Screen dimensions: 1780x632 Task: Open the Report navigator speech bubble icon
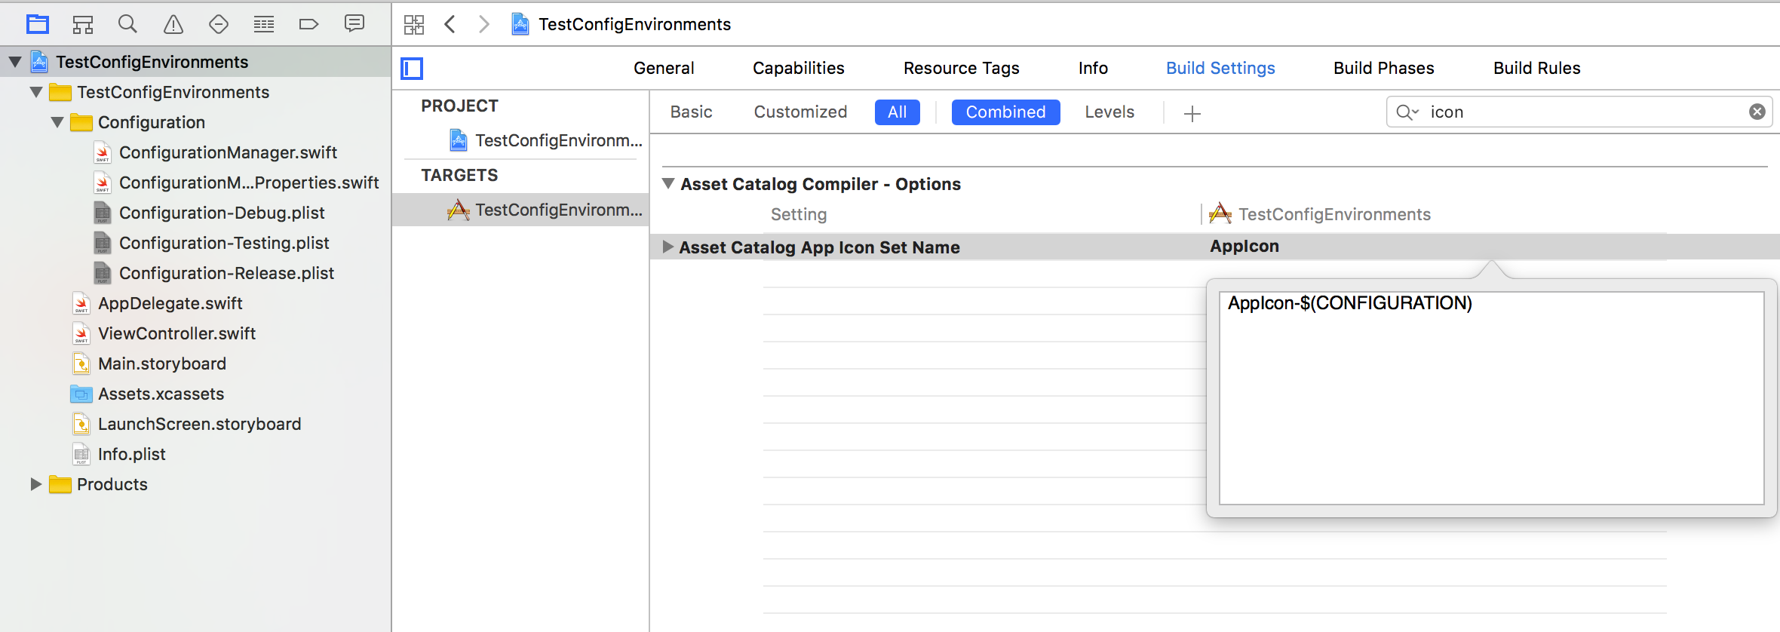click(x=354, y=24)
